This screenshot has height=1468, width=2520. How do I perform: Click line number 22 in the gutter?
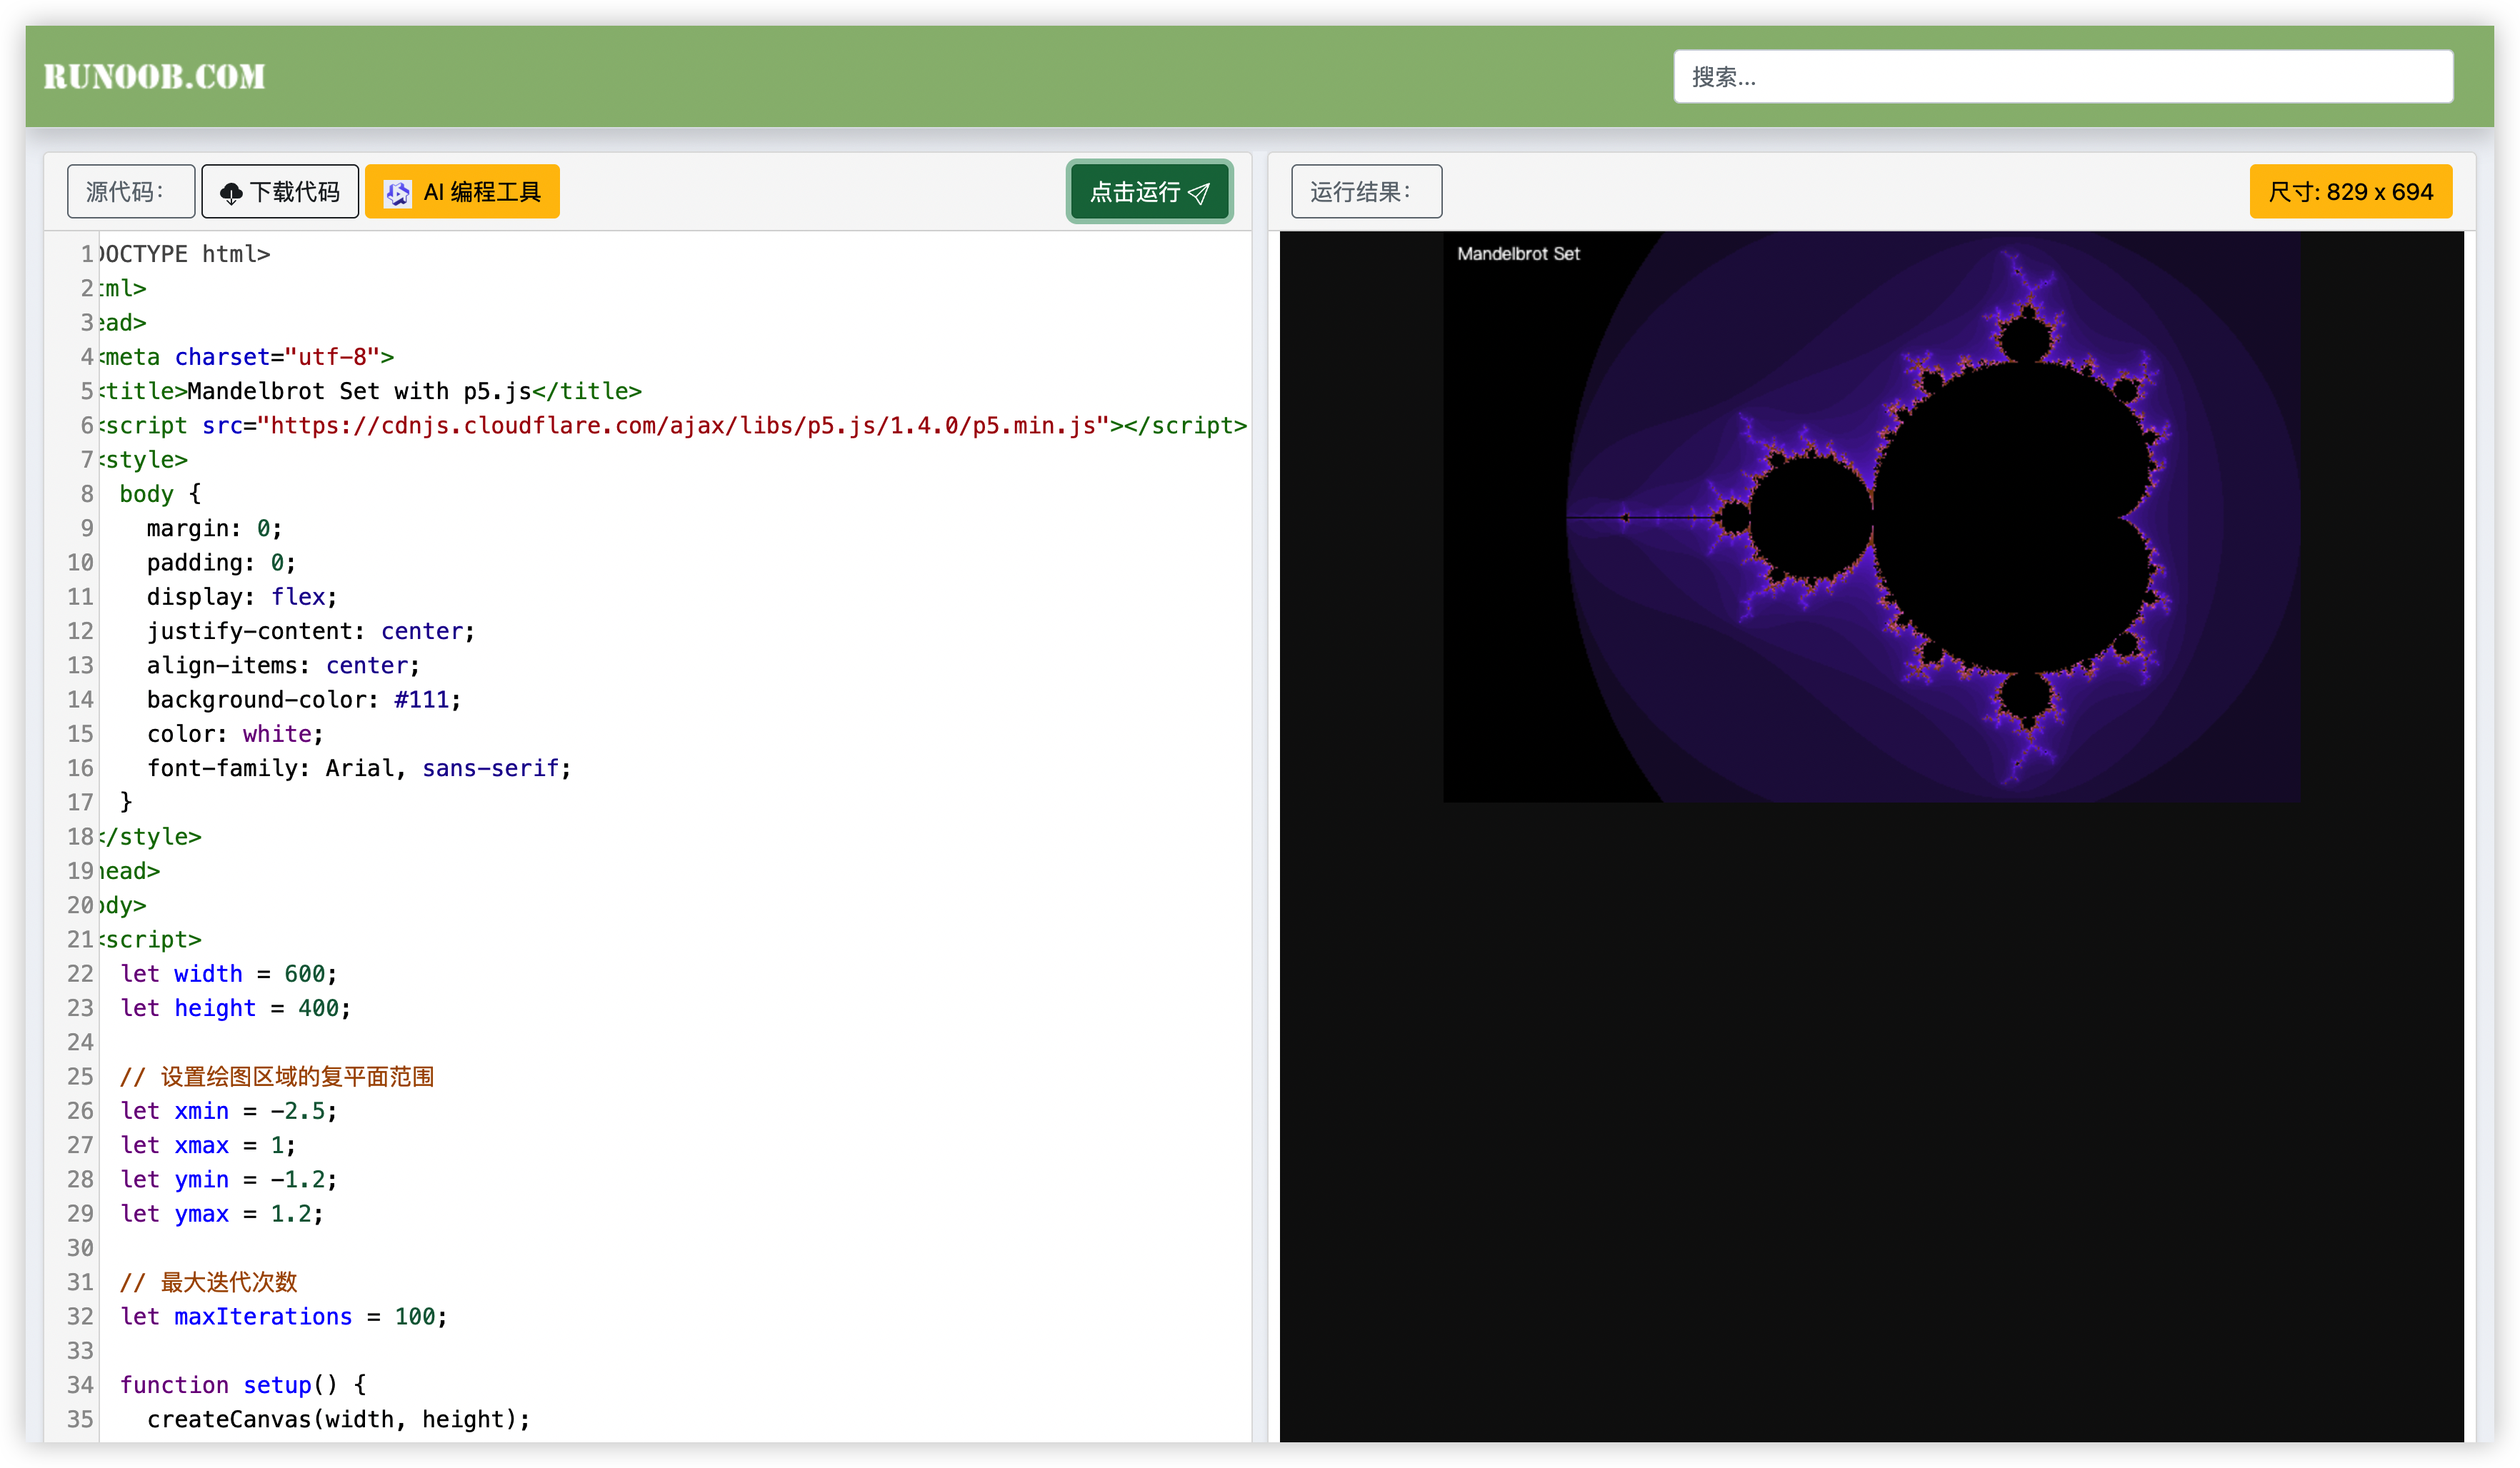[80, 975]
